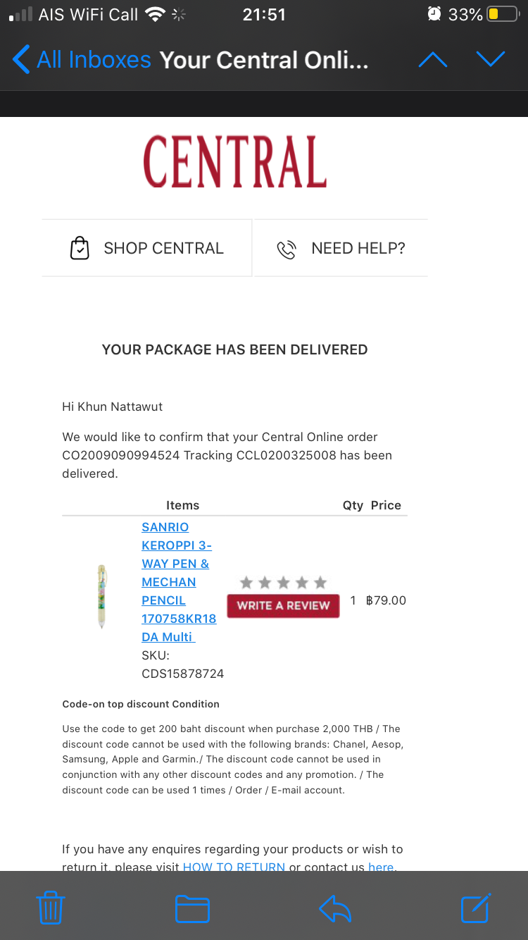Compose a new message with pencil icon

(x=476, y=908)
